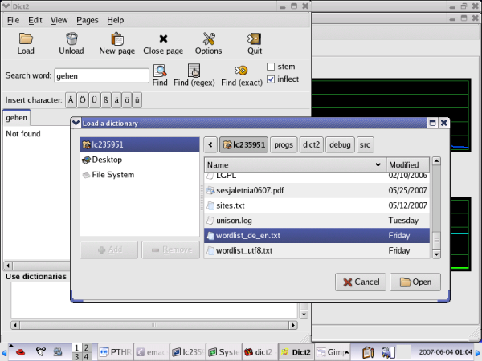Select the sites.txt file
This screenshot has height=361, width=482.
(x=317, y=205)
